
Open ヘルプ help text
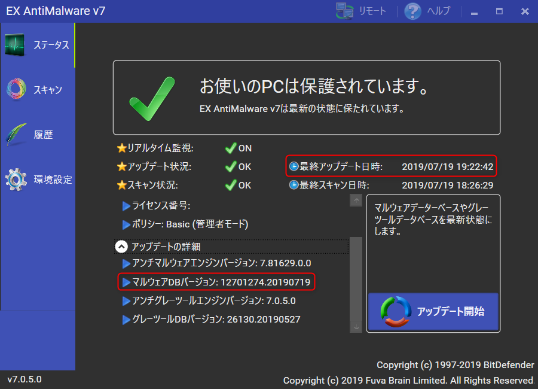(x=439, y=11)
